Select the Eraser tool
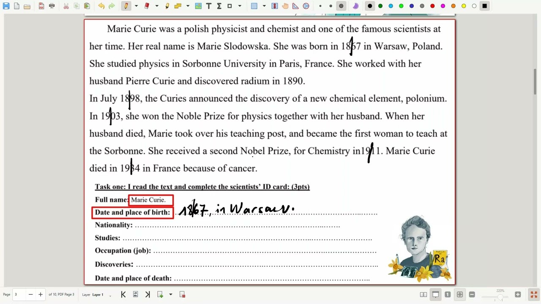The image size is (541, 304). point(147,6)
